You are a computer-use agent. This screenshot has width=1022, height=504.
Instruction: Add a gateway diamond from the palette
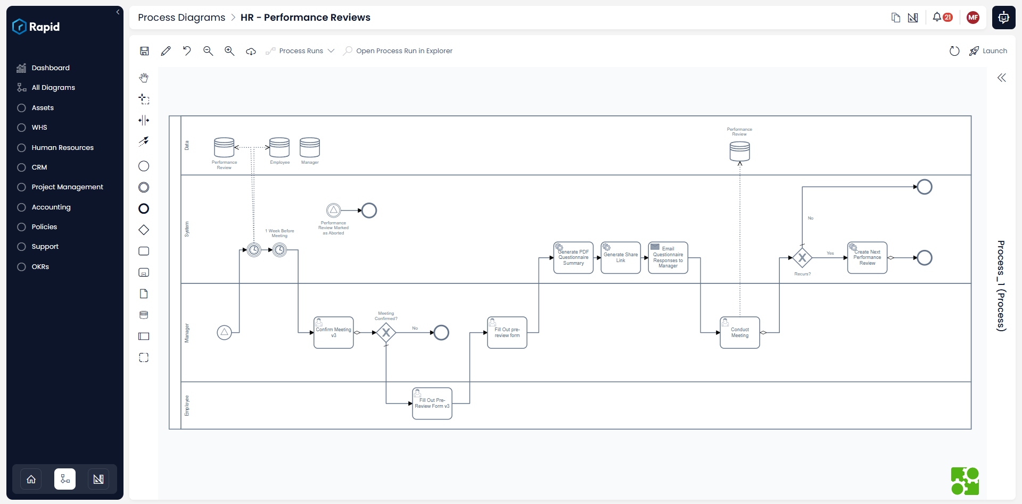pyautogui.click(x=144, y=230)
